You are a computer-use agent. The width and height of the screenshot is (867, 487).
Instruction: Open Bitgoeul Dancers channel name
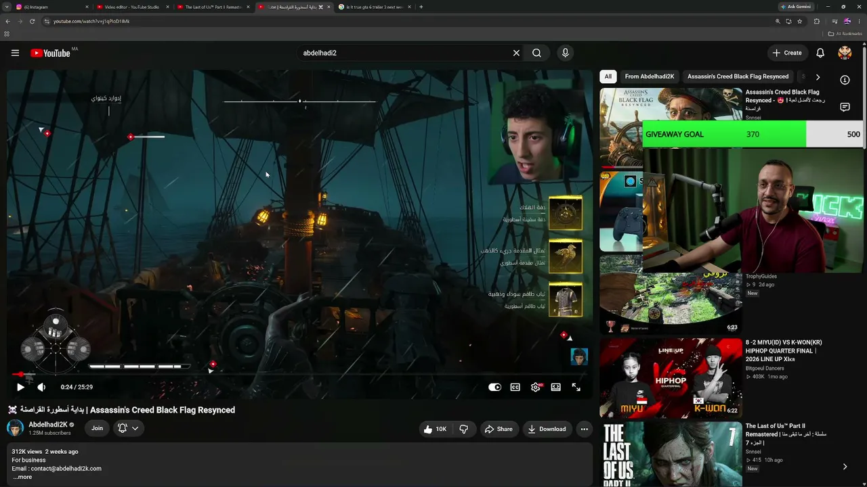click(765, 369)
